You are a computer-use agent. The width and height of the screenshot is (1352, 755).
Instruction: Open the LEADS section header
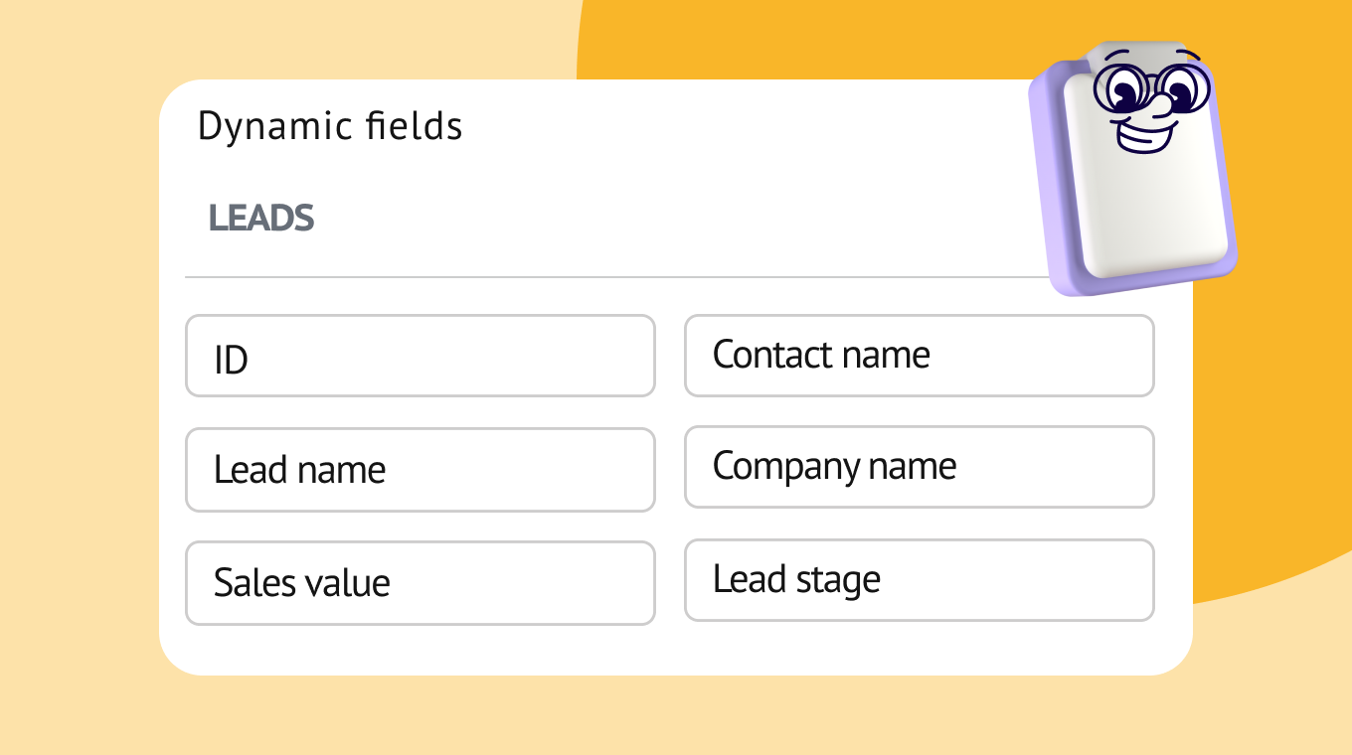point(261,218)
